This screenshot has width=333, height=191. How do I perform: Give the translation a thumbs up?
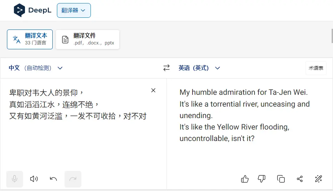pos(245,179)
